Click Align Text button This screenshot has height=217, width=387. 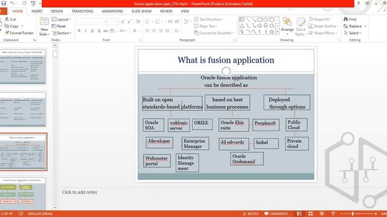(206, 26)
